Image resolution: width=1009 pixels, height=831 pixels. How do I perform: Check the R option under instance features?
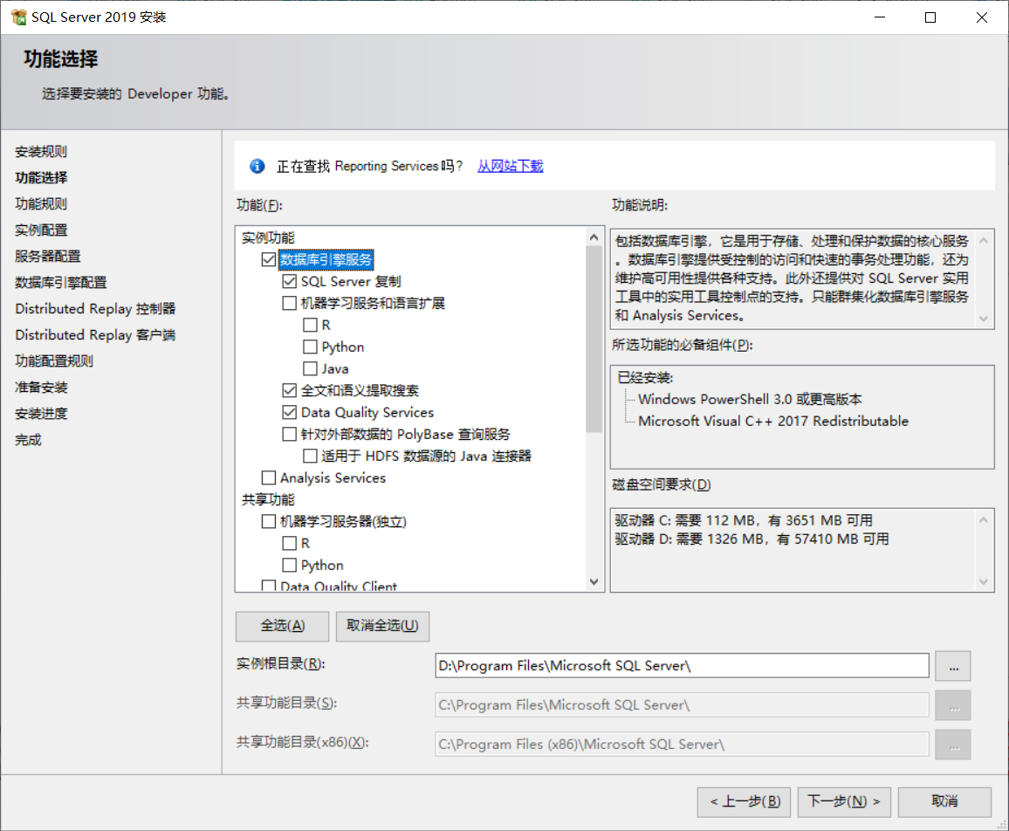click(310, 325)
